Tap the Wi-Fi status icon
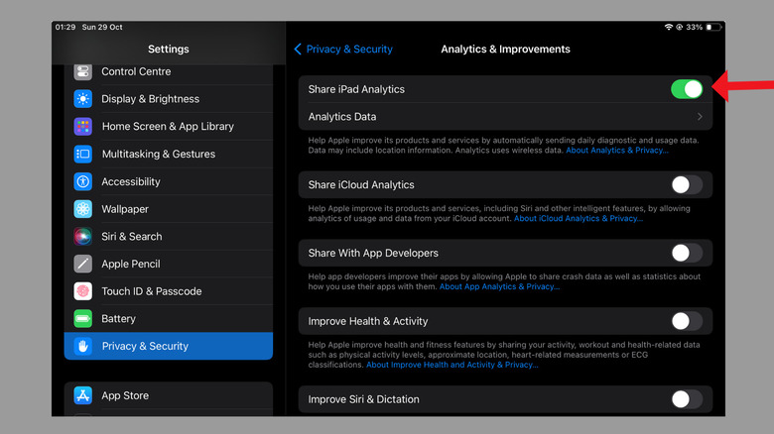 pos(669,27)
